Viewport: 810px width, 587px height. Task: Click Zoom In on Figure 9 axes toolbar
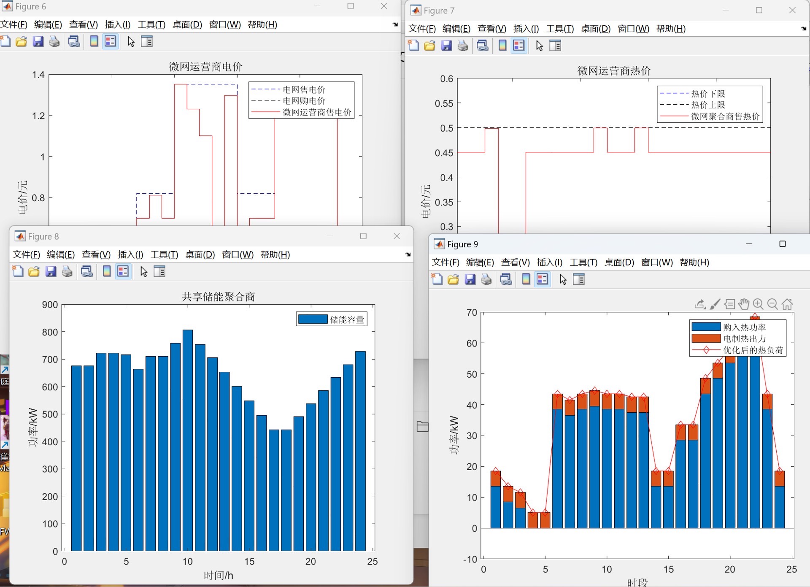758,304
